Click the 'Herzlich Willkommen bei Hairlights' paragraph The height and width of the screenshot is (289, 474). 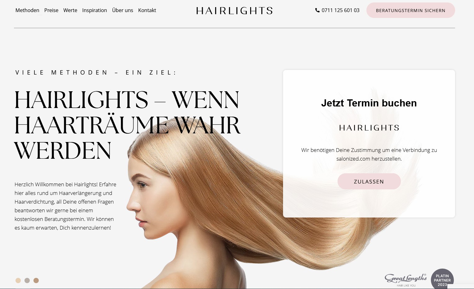point(65,206)
